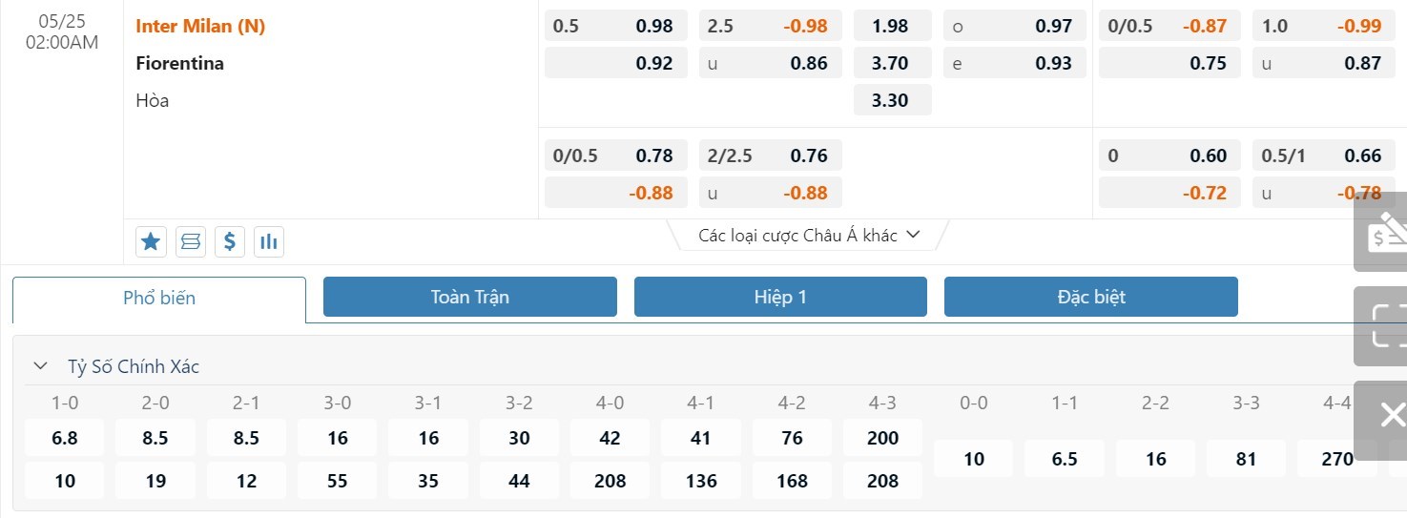Open the Toàn Trận tab

[x=470, y=297]
